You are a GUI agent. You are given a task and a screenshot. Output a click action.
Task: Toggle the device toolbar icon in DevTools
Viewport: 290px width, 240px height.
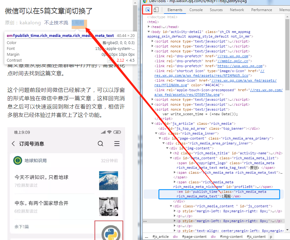156,10
